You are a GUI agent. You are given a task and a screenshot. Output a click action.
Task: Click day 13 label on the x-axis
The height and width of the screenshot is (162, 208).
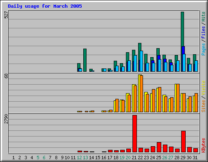pos(85,158)
